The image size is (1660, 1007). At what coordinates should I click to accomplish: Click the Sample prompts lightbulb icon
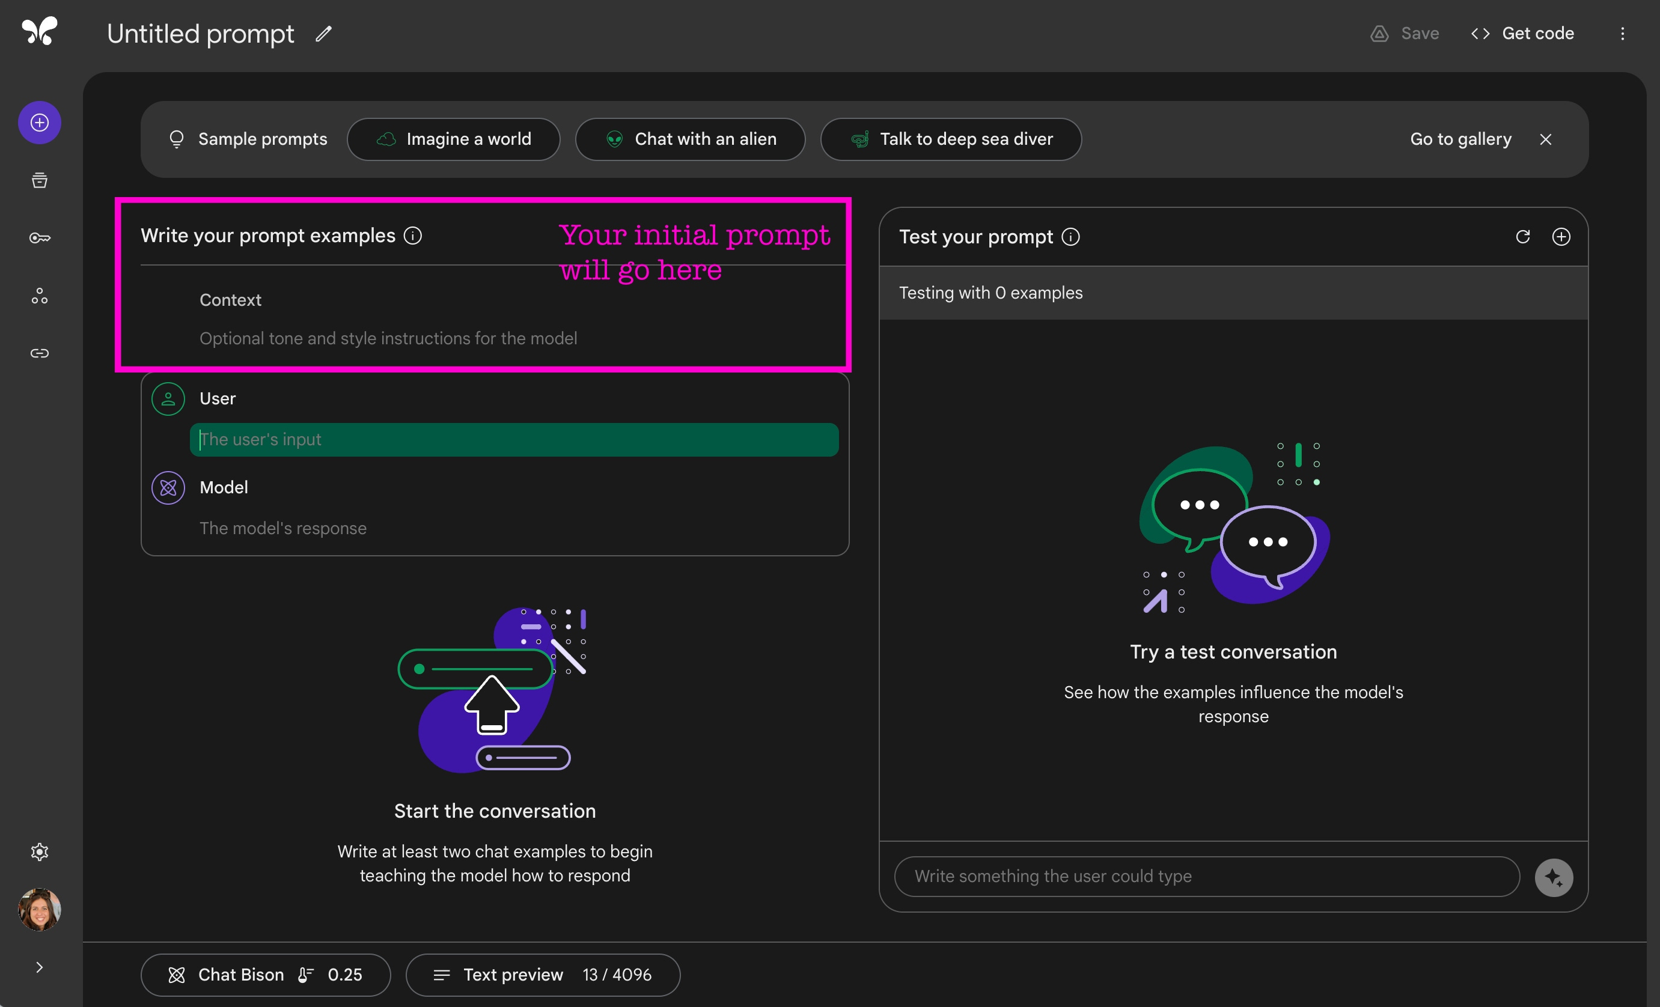(x=177, y=139)
